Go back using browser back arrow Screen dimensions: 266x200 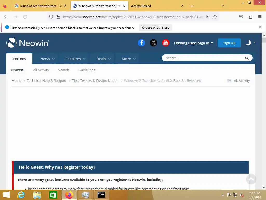6,17
